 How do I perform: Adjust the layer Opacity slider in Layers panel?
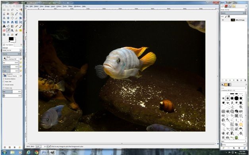(234, 13)
